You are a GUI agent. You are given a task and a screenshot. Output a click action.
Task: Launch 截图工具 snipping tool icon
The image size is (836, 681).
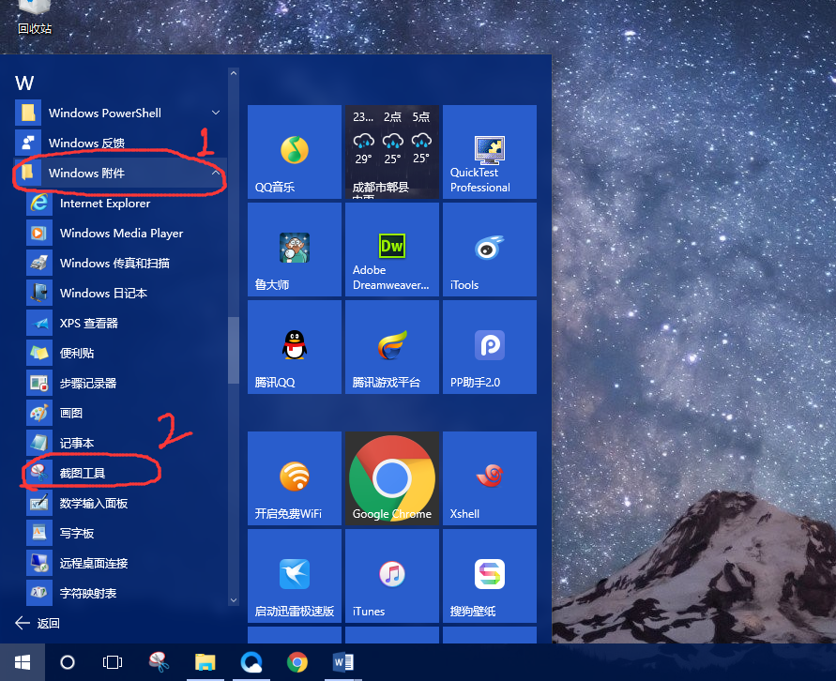click(39, 473)
